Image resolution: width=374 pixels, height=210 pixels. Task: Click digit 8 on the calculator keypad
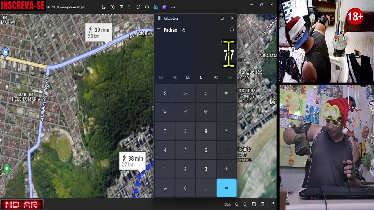point(185,131)
